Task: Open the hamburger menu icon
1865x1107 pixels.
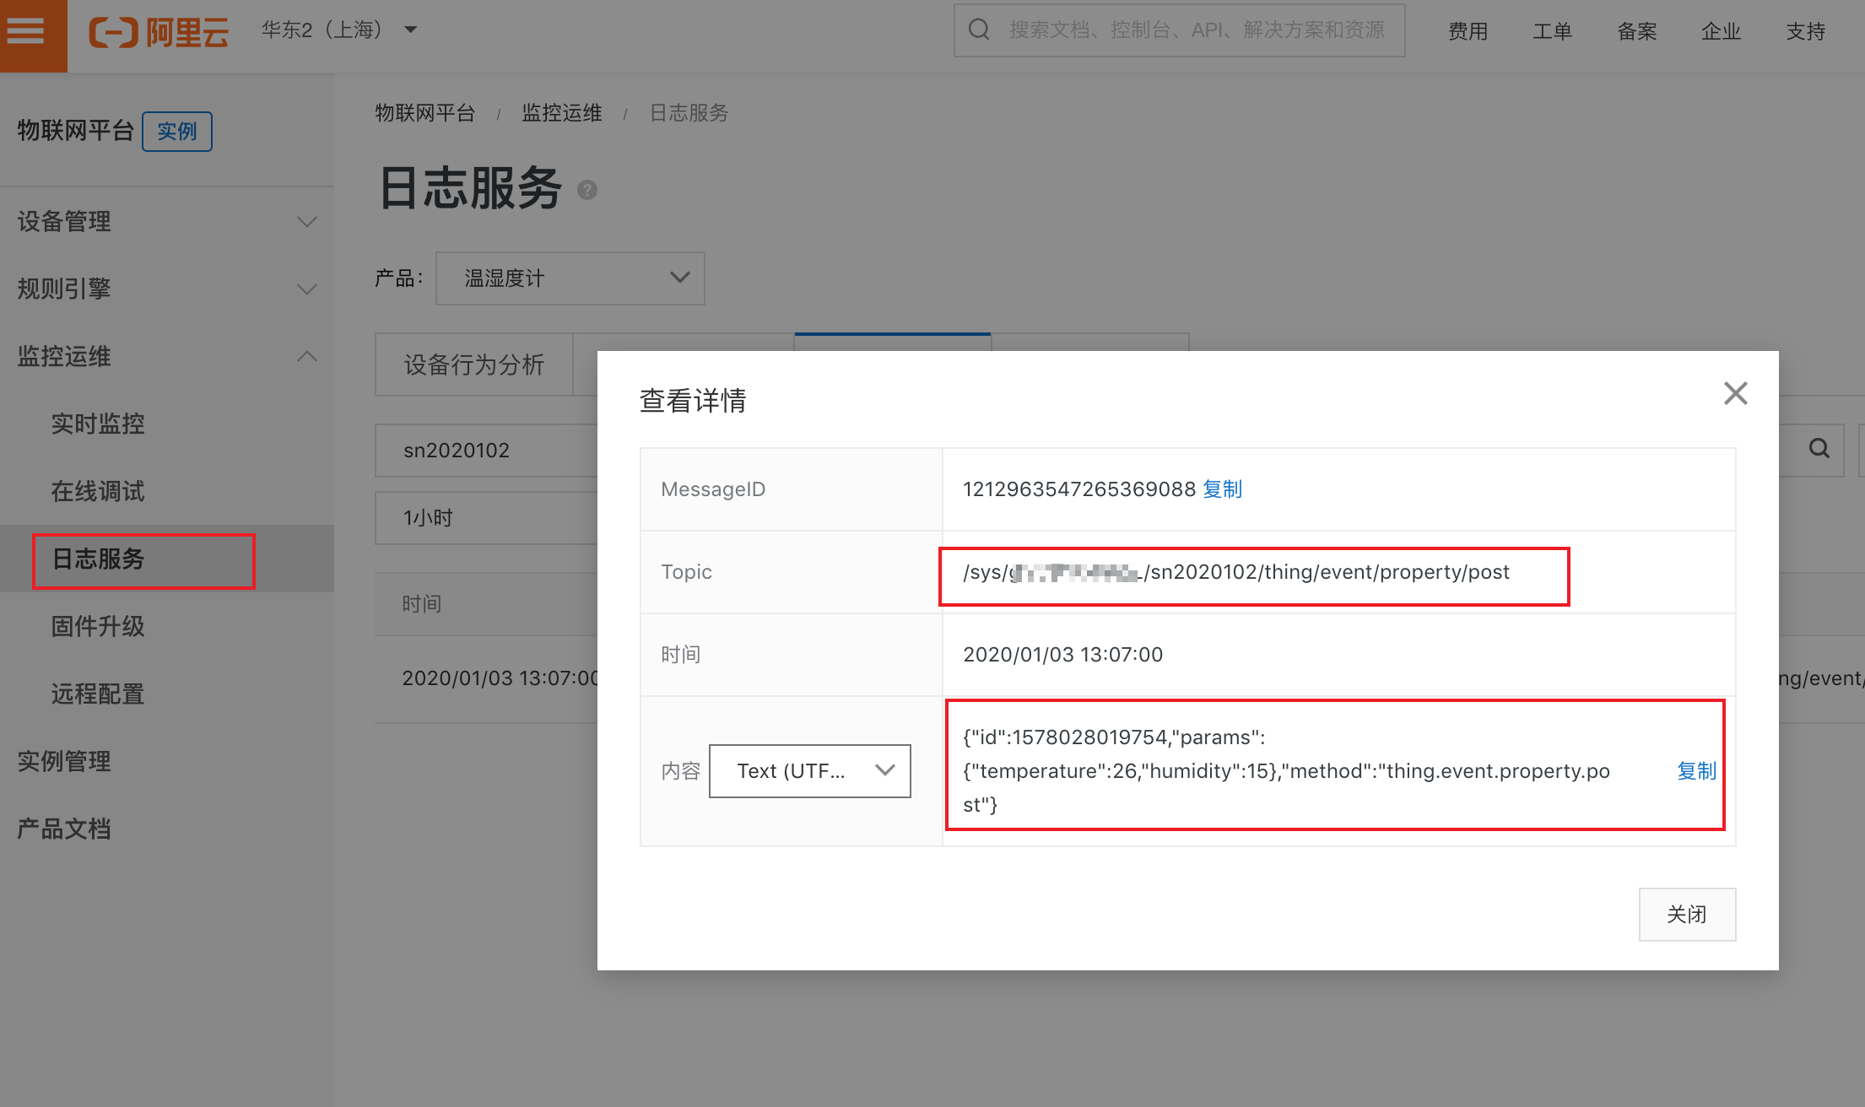Action: point(26,32)
